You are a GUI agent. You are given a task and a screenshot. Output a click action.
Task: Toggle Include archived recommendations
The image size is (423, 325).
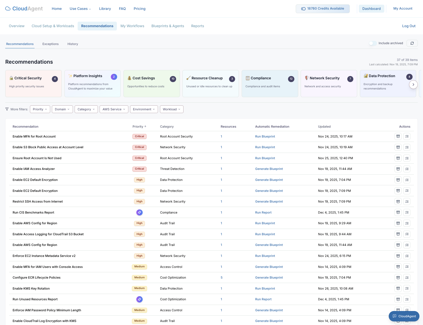pyautogui.click(x=373, y=43)
